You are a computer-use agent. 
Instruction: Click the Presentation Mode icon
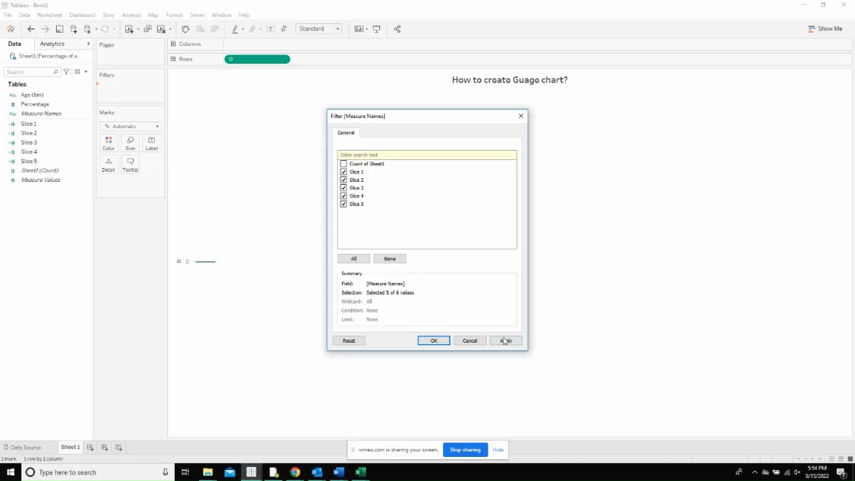(377, 29)
